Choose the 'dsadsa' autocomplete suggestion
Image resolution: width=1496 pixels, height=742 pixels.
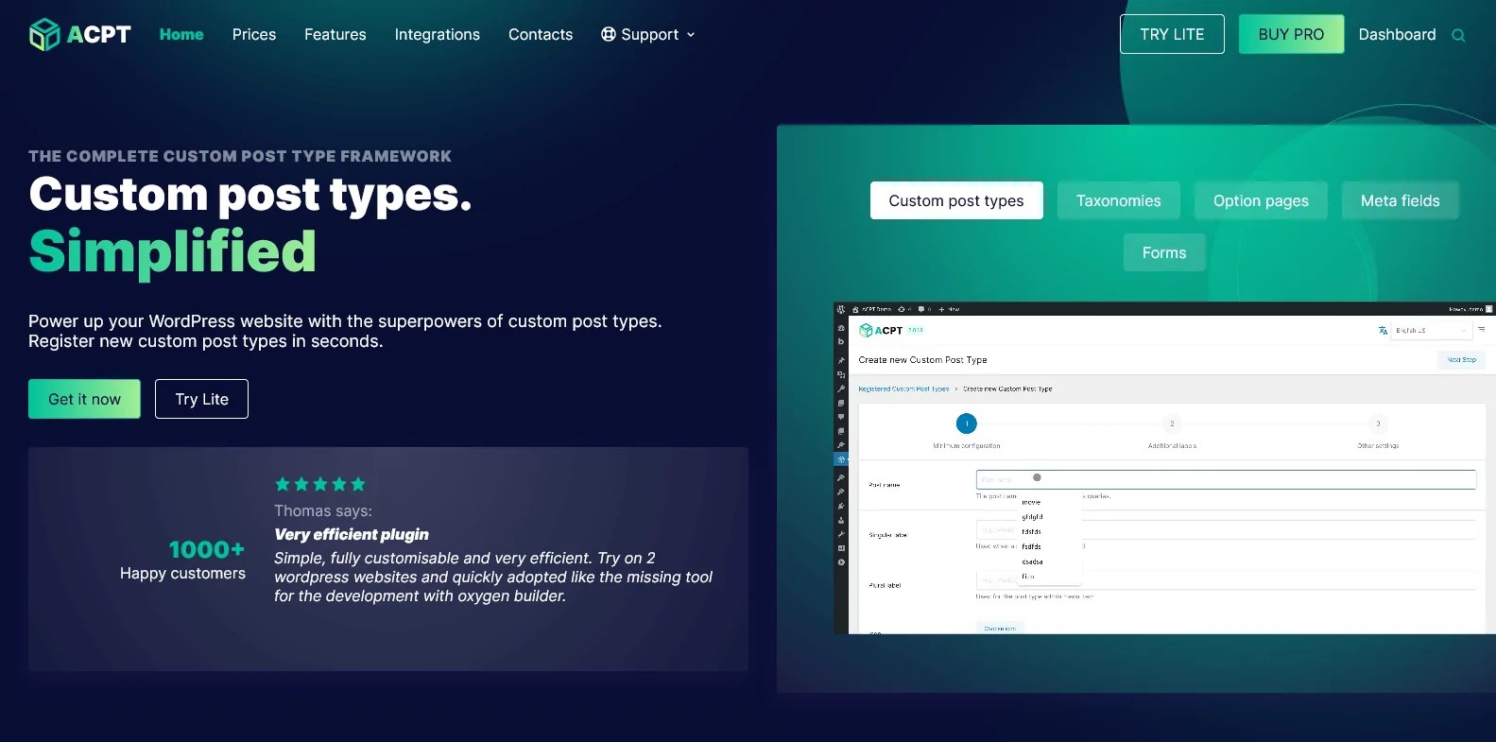(x=1032, y=561)
